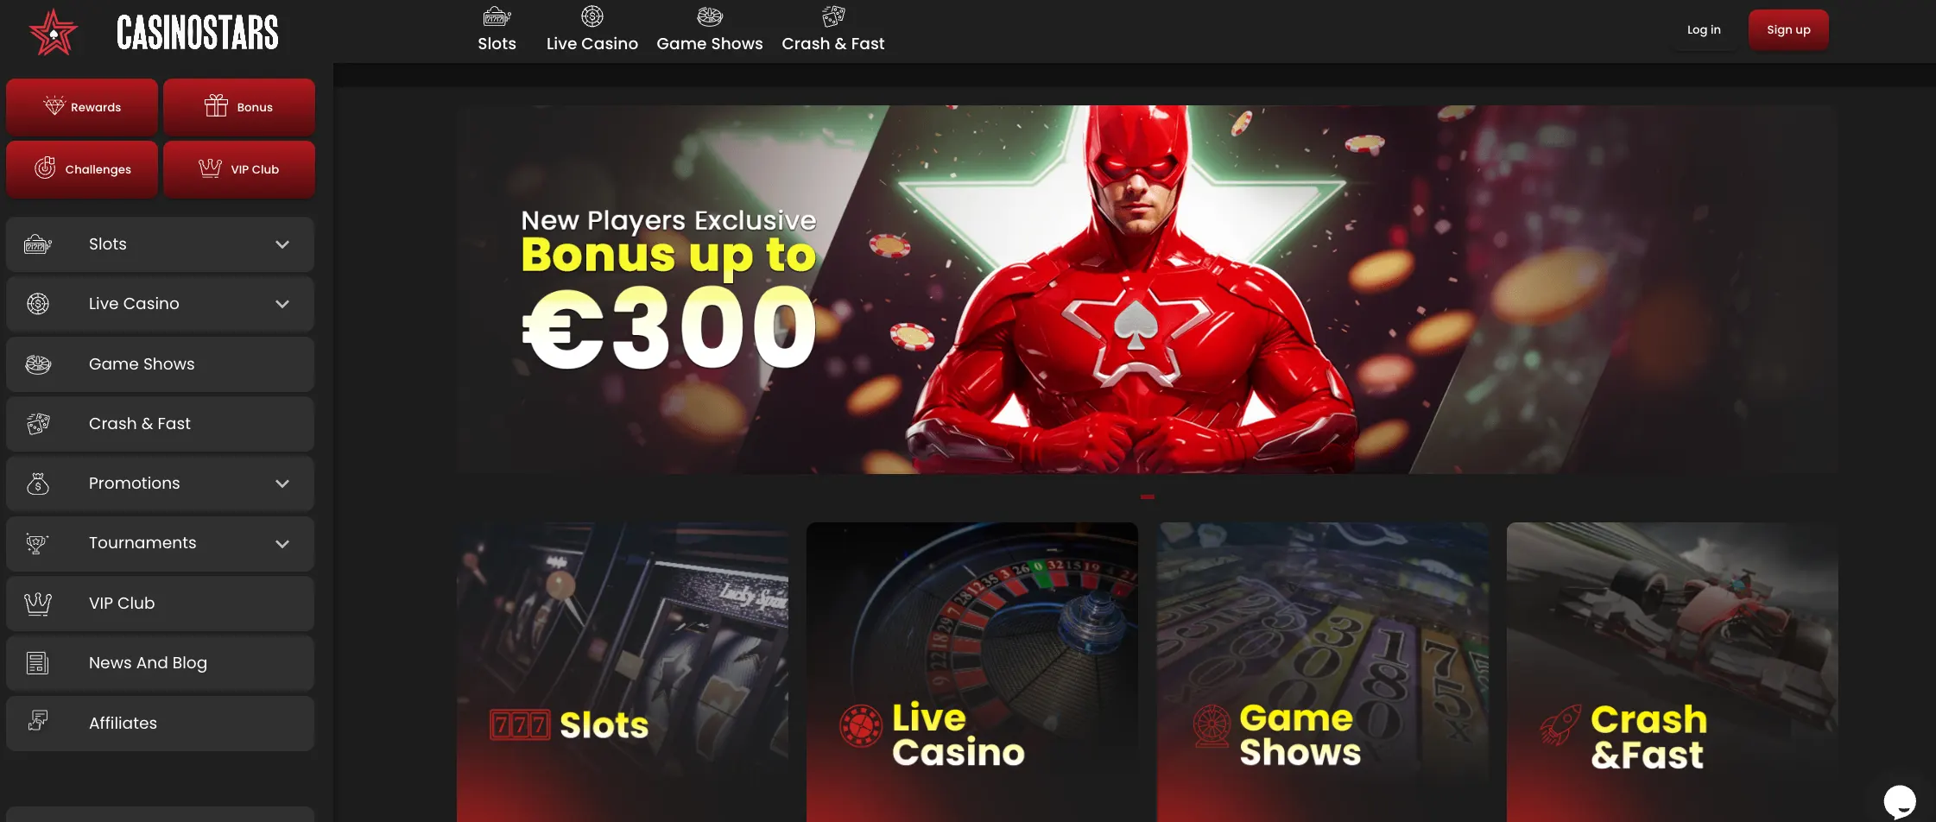The image size is (1936, 822).
Task: Click the Live Casino chip icon in header
Action: pos(592,16)
